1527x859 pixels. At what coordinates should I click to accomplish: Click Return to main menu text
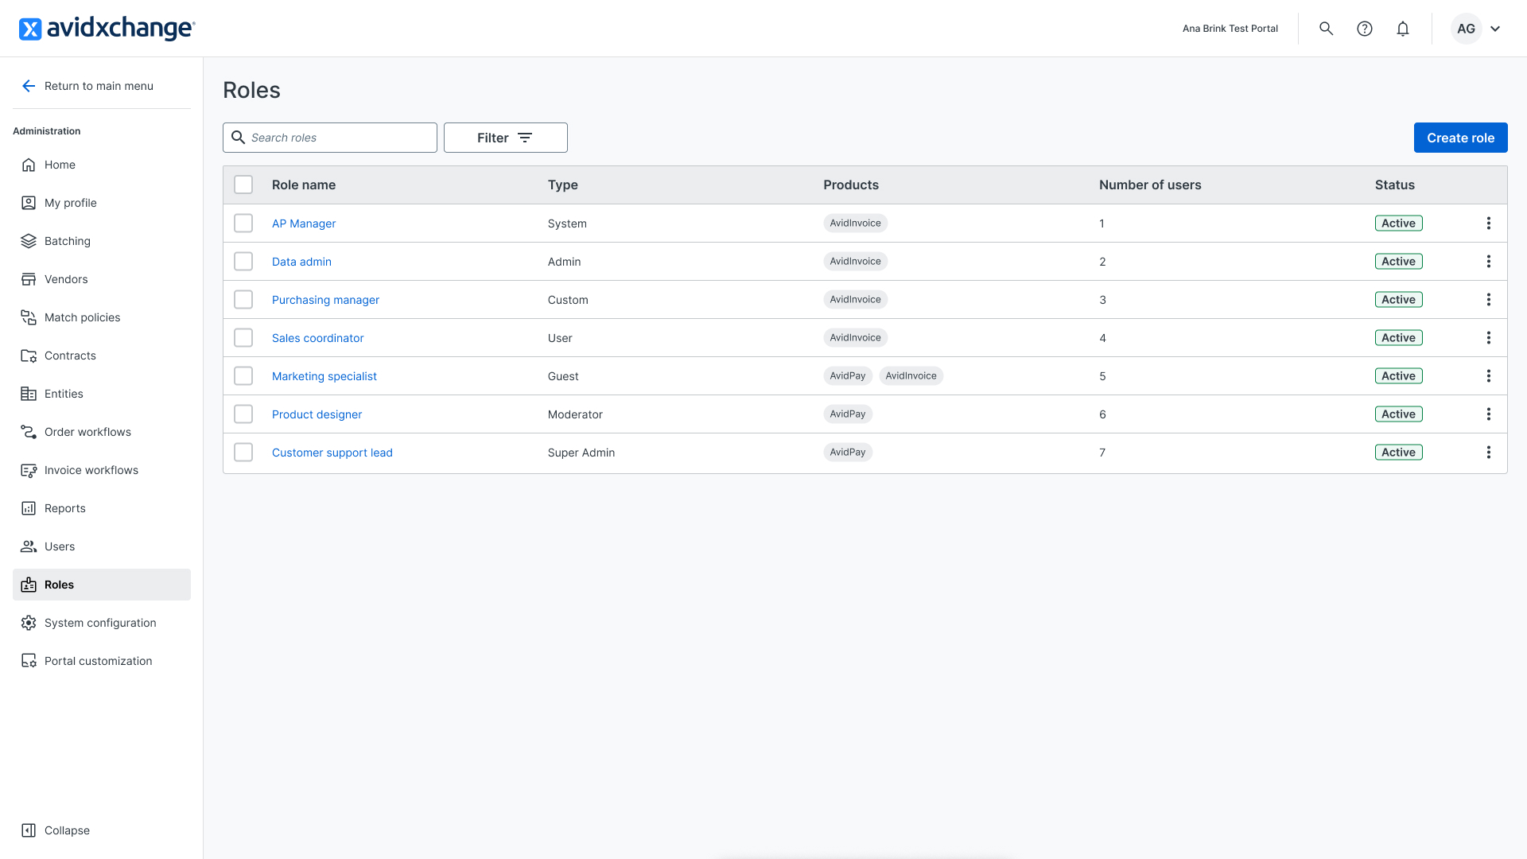[99, 86]
